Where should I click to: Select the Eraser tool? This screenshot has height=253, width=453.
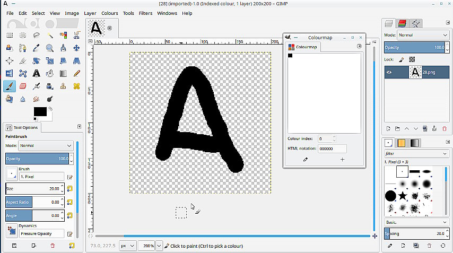(23, 86)
